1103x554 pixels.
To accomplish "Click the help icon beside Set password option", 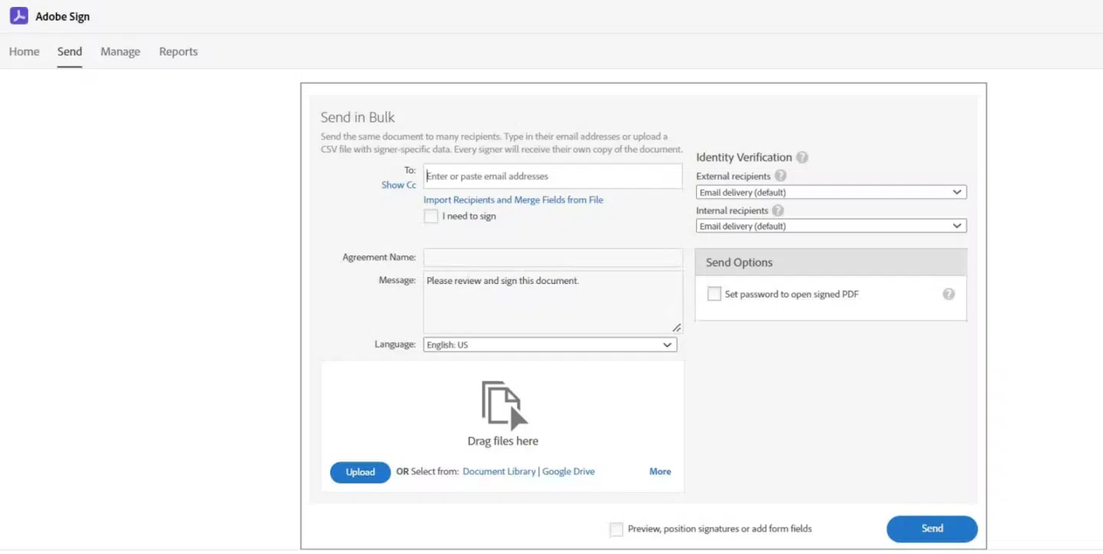I will 948,293.
